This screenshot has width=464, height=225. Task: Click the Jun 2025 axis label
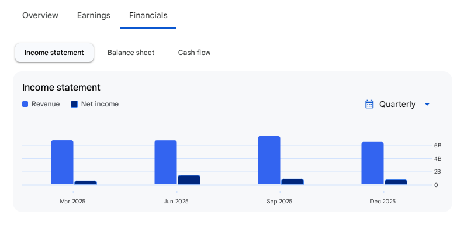tap(176, 202)
